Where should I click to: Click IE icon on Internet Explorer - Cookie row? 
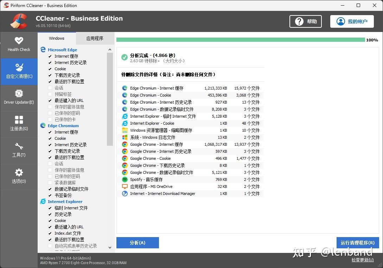125,123
